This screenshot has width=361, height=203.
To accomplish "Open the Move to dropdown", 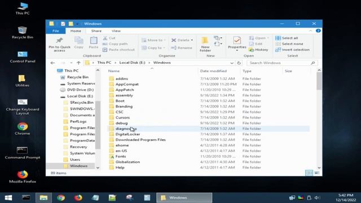I will point(153,40).
